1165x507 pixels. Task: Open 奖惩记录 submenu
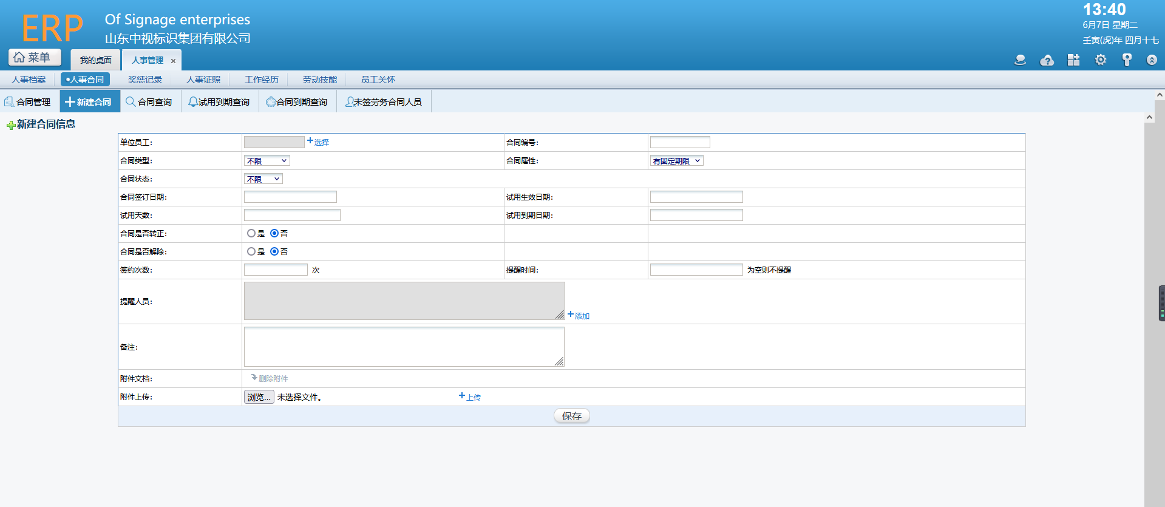pos(145,80)
